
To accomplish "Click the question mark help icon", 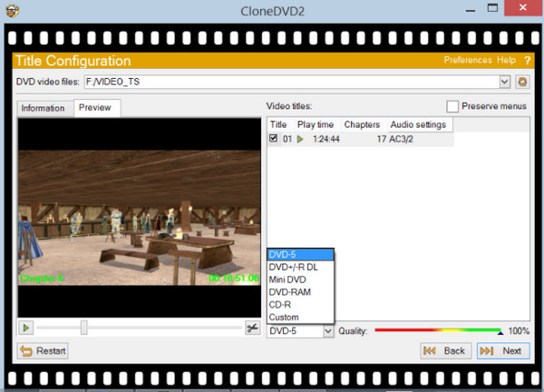I will (x=528, y=61).
